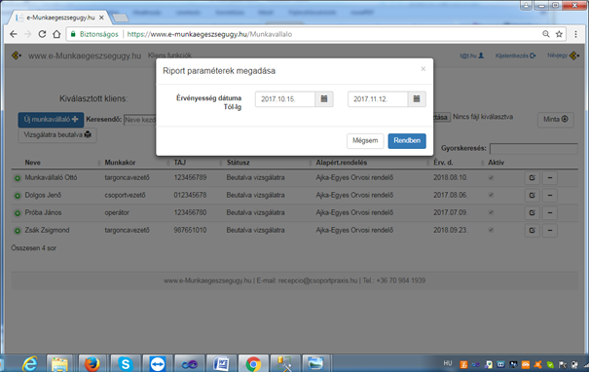Toggle Aktív checkbox for Dolgos Jenő
This screenshot has width=589, height=372.
(491, 195)
